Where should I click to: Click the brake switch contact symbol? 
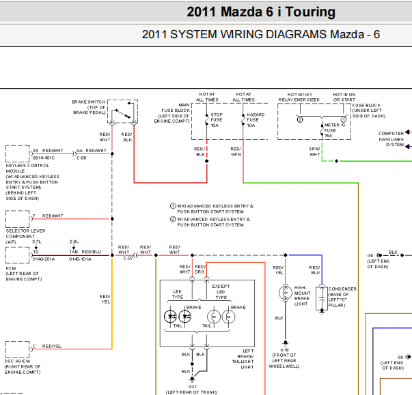pos(122,113)
